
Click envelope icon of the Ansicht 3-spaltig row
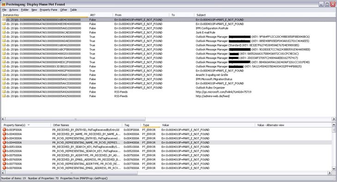tap(4, 75)
